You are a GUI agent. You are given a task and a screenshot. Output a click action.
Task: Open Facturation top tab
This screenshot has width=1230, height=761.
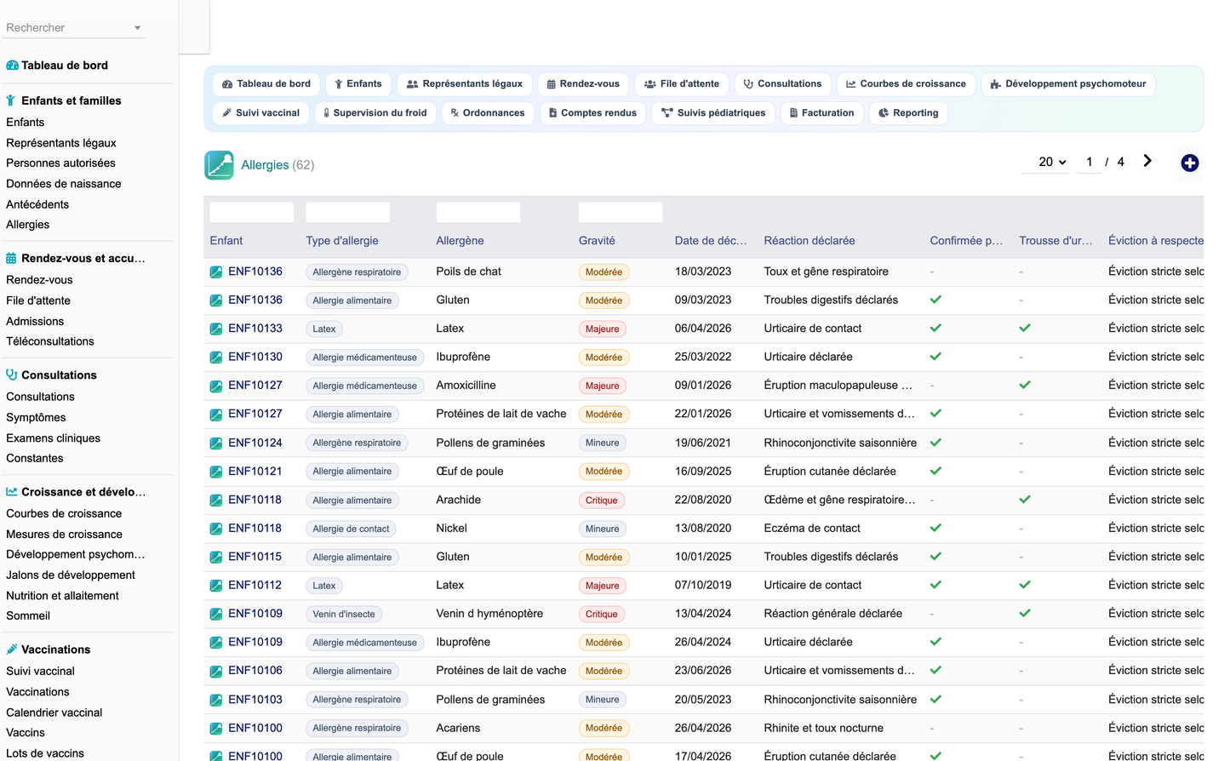821,113
